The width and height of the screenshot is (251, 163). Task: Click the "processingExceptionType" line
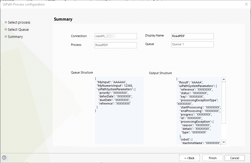(x=199, y=100)
